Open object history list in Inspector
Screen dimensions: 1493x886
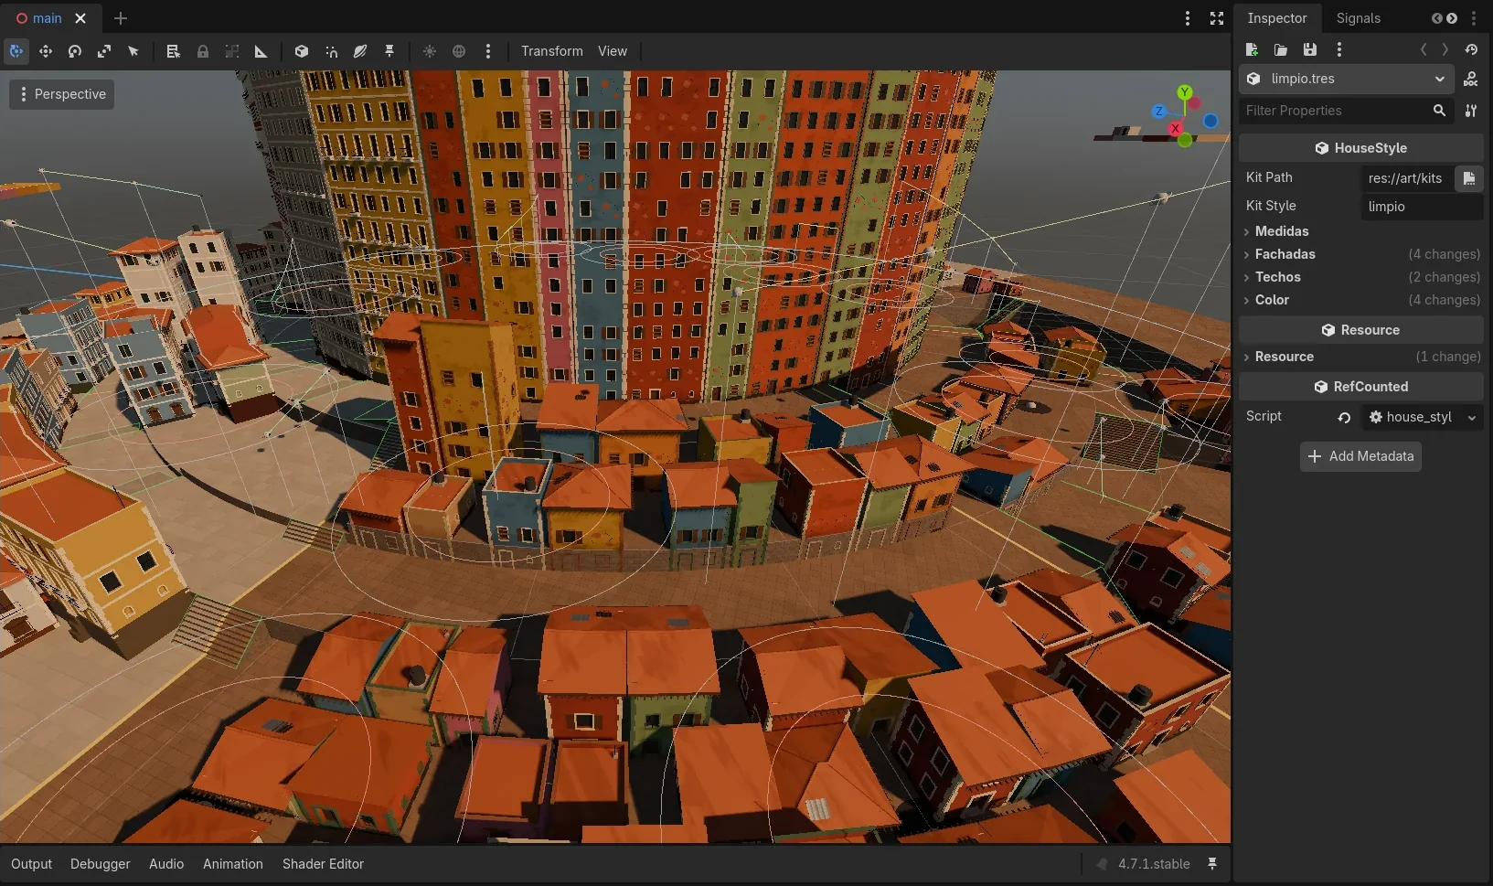point(1471,49)
